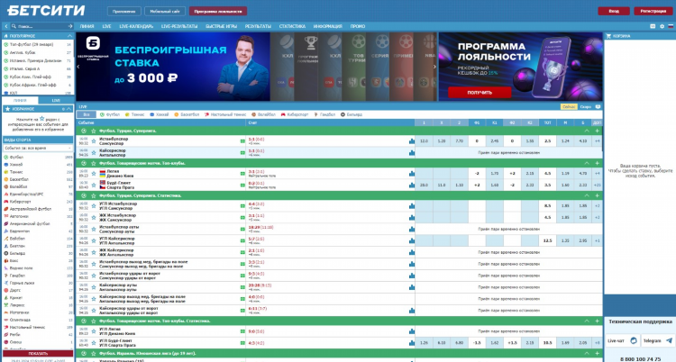Screen dimensions: 676x362
Task: Open LIVE-КАЛЕНДАРЬ in top navigation
Action: pos(136,26)
